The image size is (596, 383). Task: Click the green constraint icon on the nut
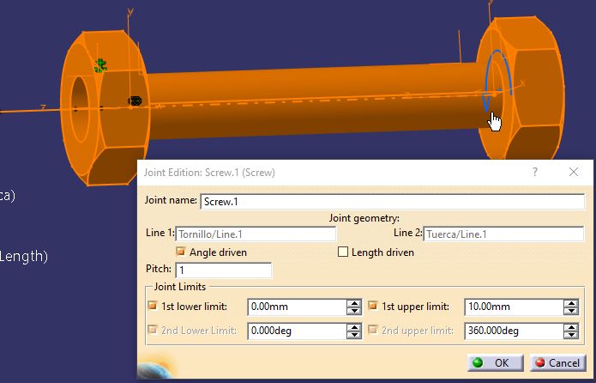point(100,66)
